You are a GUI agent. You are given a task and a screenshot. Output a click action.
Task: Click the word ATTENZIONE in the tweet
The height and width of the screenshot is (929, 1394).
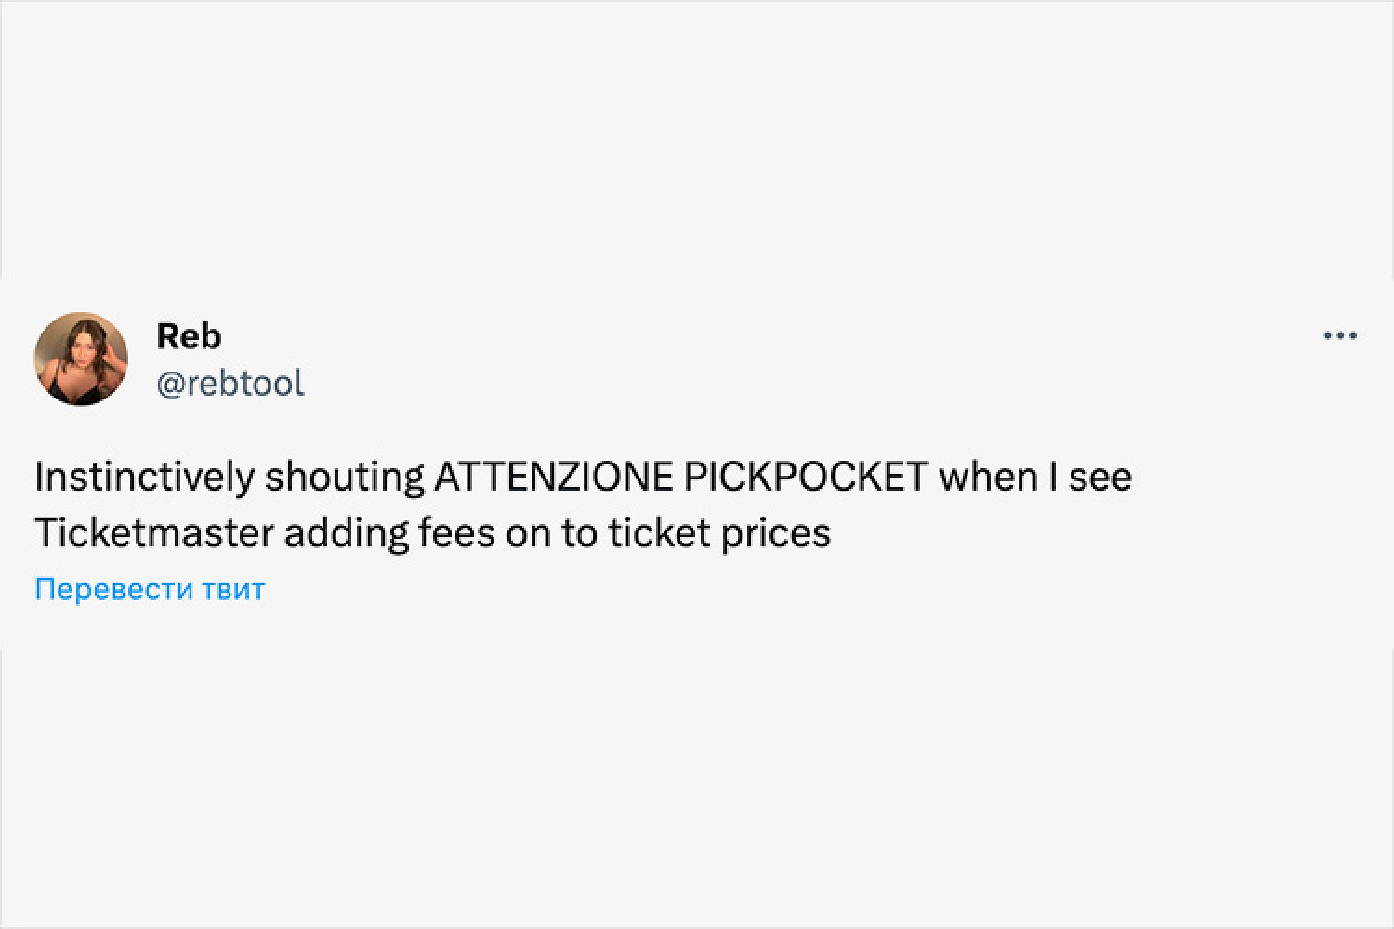coord(553,477)
